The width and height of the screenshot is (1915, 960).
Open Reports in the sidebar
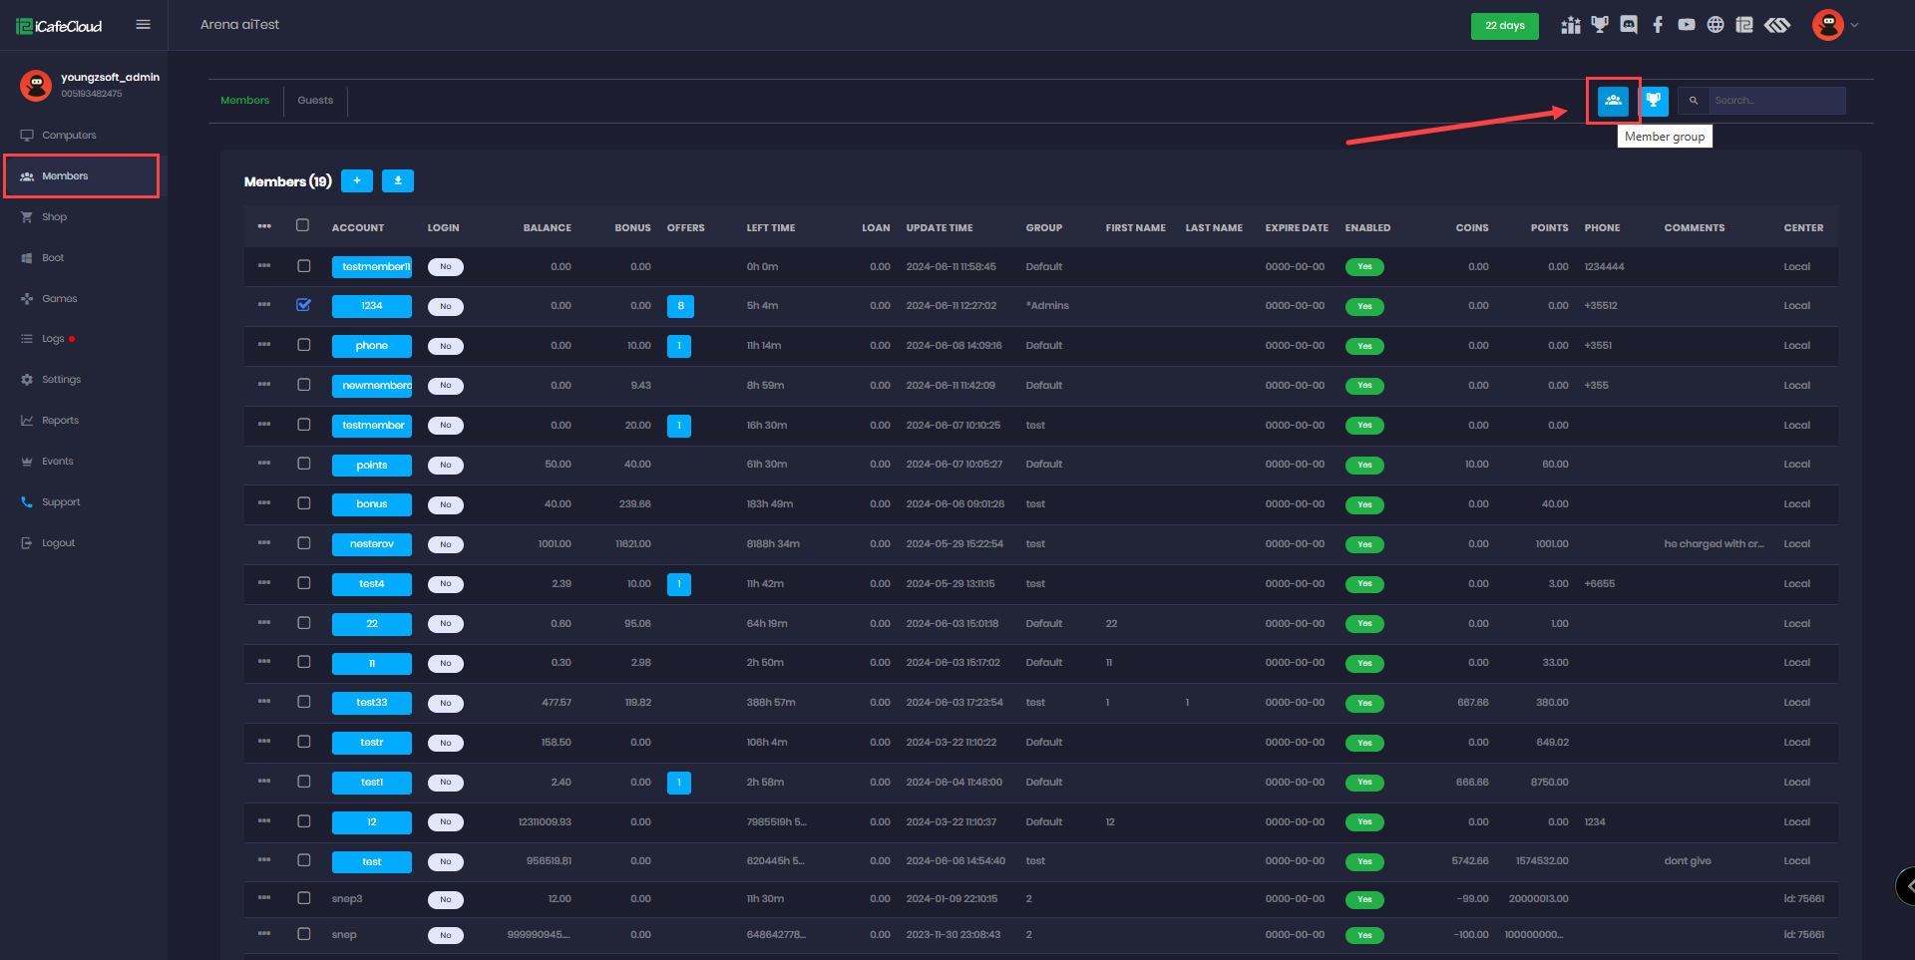click(x=60, y=421)
